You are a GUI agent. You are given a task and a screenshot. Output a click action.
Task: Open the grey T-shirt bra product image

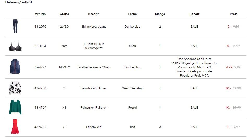click(x=15, y=46)
